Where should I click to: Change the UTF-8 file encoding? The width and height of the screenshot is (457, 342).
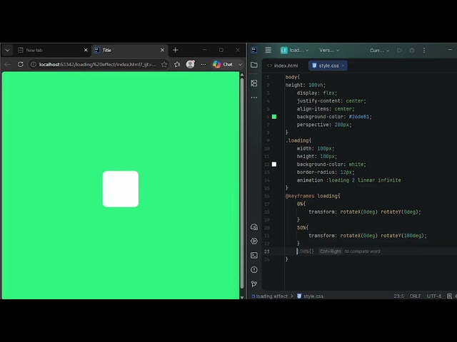pyautogui.click(x=434, y=296)
